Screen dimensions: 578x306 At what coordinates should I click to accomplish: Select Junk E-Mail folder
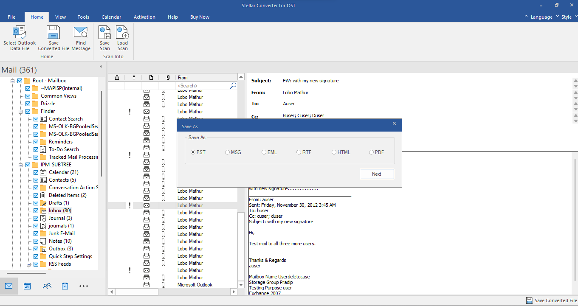point(62,233)
